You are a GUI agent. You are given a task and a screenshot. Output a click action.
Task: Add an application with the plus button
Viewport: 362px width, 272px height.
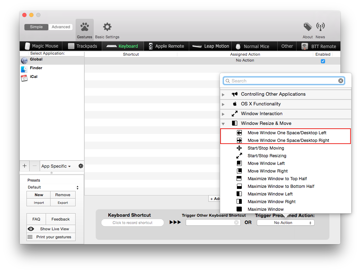point(24,166)
